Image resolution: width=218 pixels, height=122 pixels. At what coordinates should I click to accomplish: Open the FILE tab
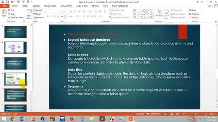point(5,6)
